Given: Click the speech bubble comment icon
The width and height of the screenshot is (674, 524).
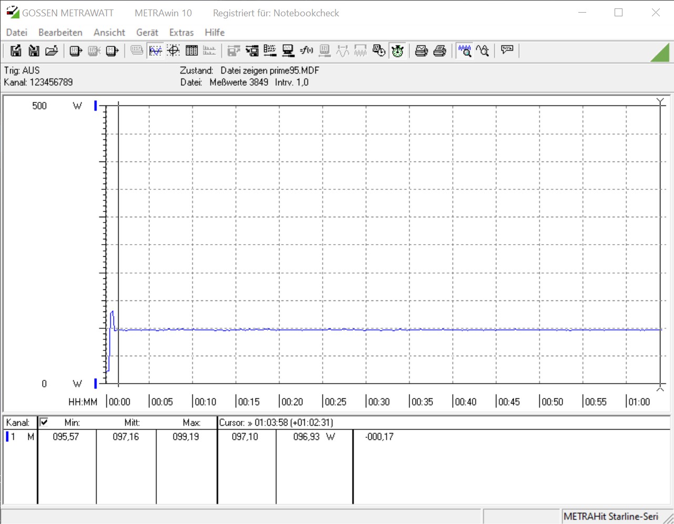Looking at the screenshot, I should tap(507, 50).
